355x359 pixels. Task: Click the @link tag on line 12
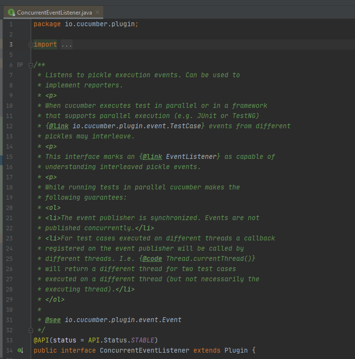(x=59, y=126)
